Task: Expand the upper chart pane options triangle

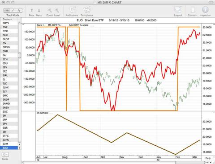Action: point(23,25)
